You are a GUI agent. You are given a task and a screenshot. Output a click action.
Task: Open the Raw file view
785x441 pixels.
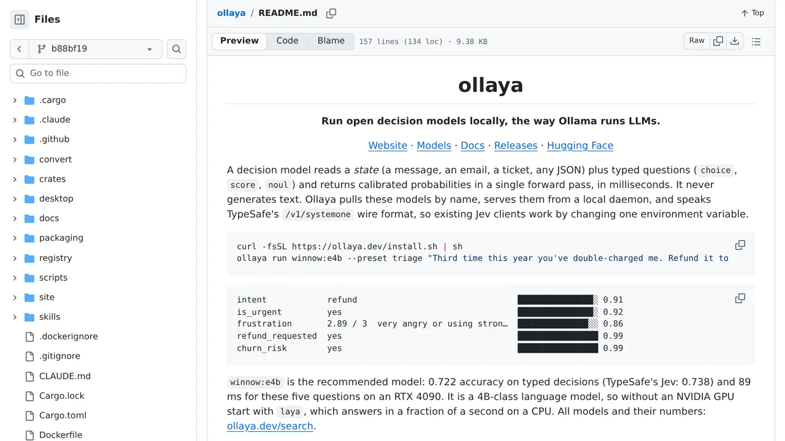(x=697, y=41)
